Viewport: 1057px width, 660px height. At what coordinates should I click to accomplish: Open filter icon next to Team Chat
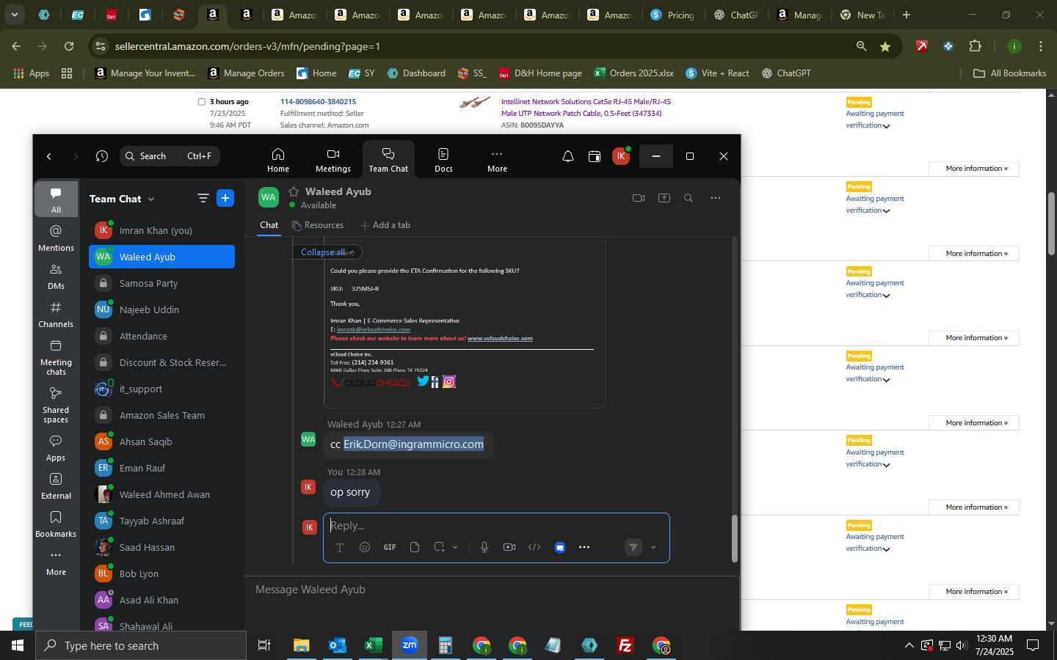(203, 198)
